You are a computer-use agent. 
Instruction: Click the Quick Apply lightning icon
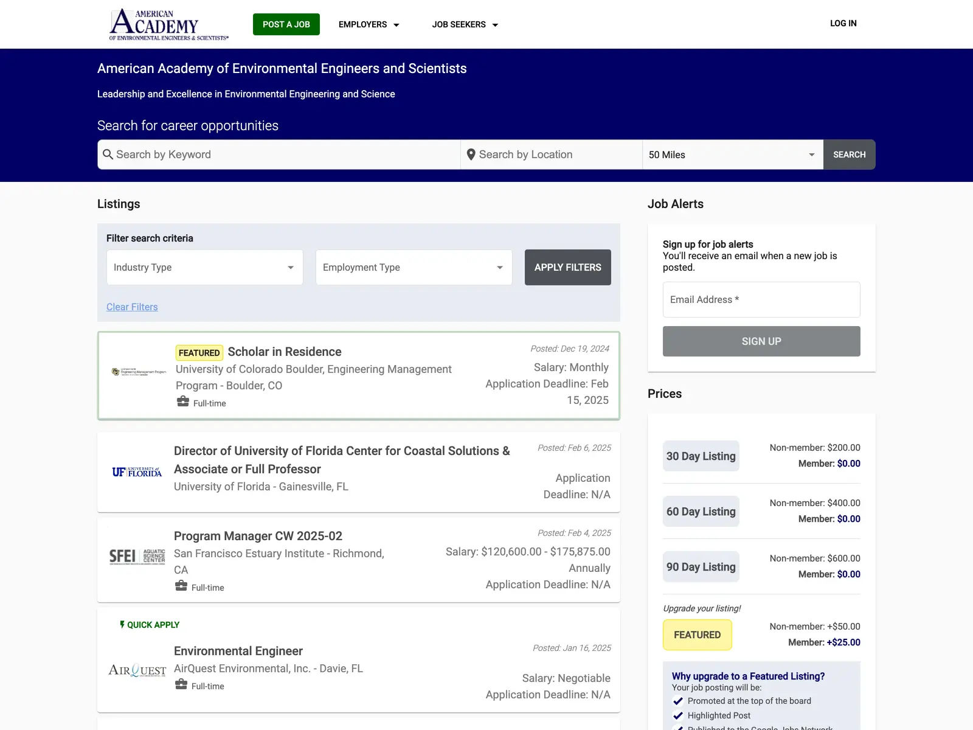[x=122, y=624]
